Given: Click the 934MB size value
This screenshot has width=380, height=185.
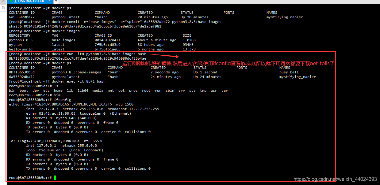Looking at the screenshot, I should [188, 45].
